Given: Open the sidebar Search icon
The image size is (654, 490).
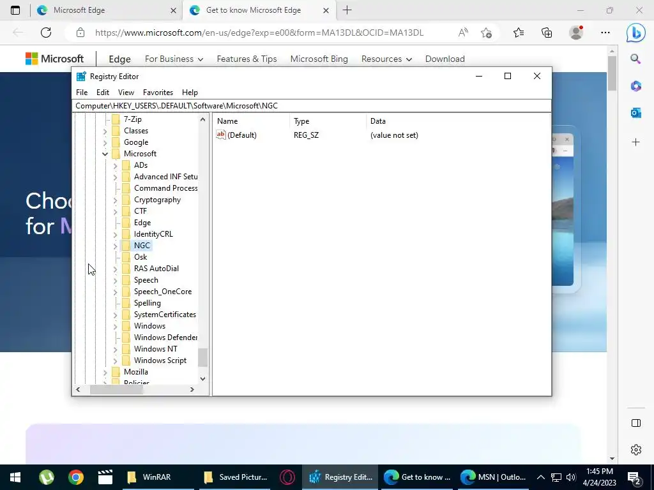Looking at the screenshot, I should (635, 59).
